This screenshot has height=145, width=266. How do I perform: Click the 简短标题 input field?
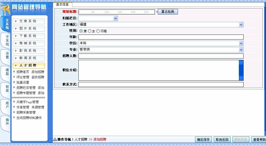[x=117, y=12]
